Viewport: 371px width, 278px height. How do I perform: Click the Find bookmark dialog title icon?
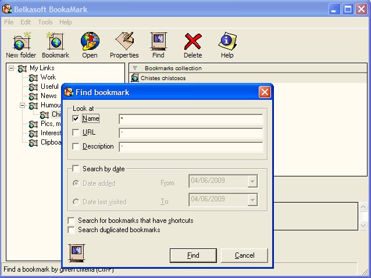pos(69,92)
